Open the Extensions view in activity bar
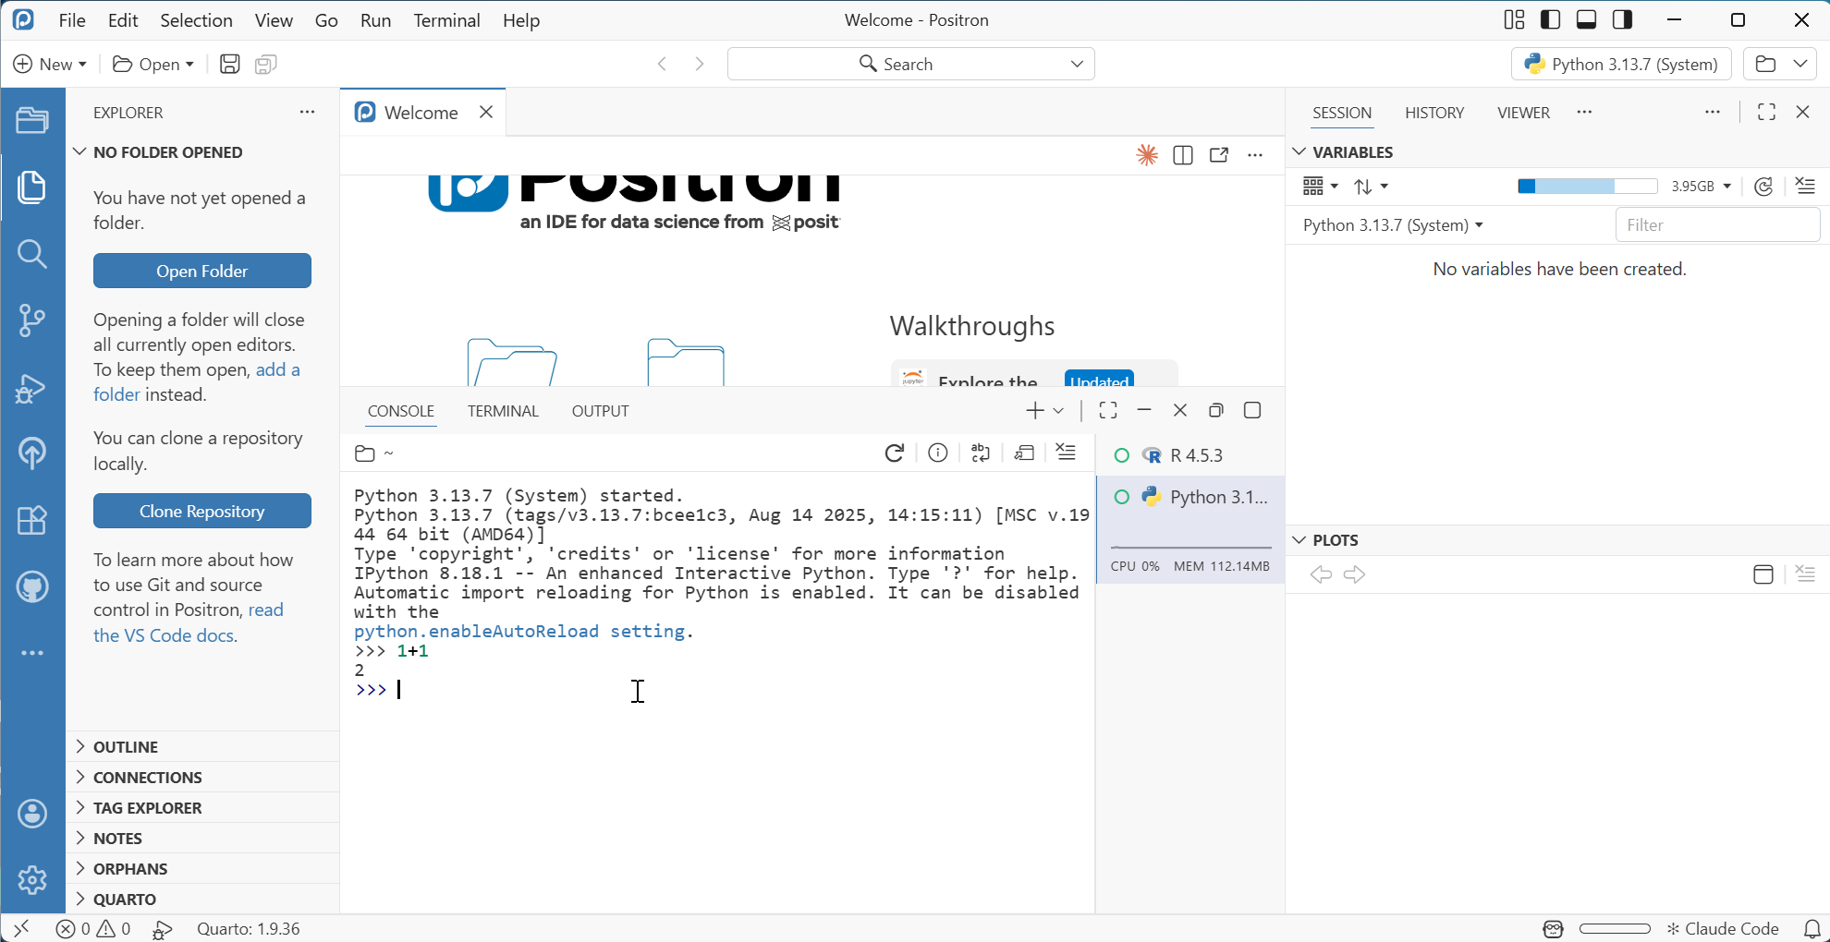 pyautogui.click(x=32, y=520)
